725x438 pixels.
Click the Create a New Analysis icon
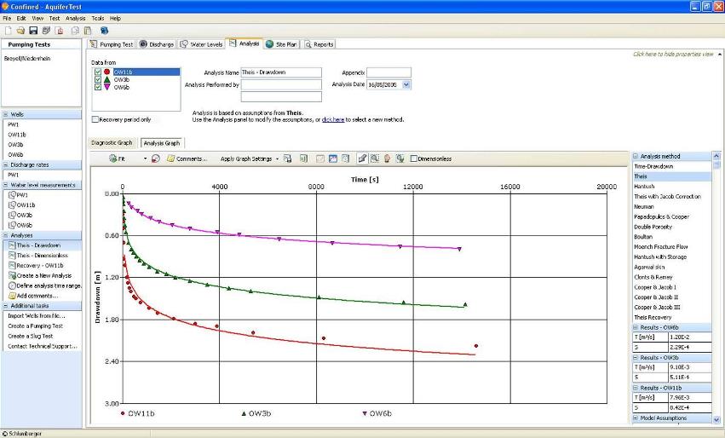point(13,275)
